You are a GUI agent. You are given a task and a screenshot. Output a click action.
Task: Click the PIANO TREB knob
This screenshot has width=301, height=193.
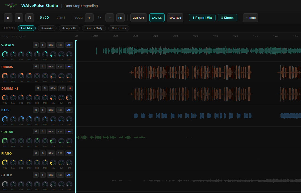tap(45, 163)
